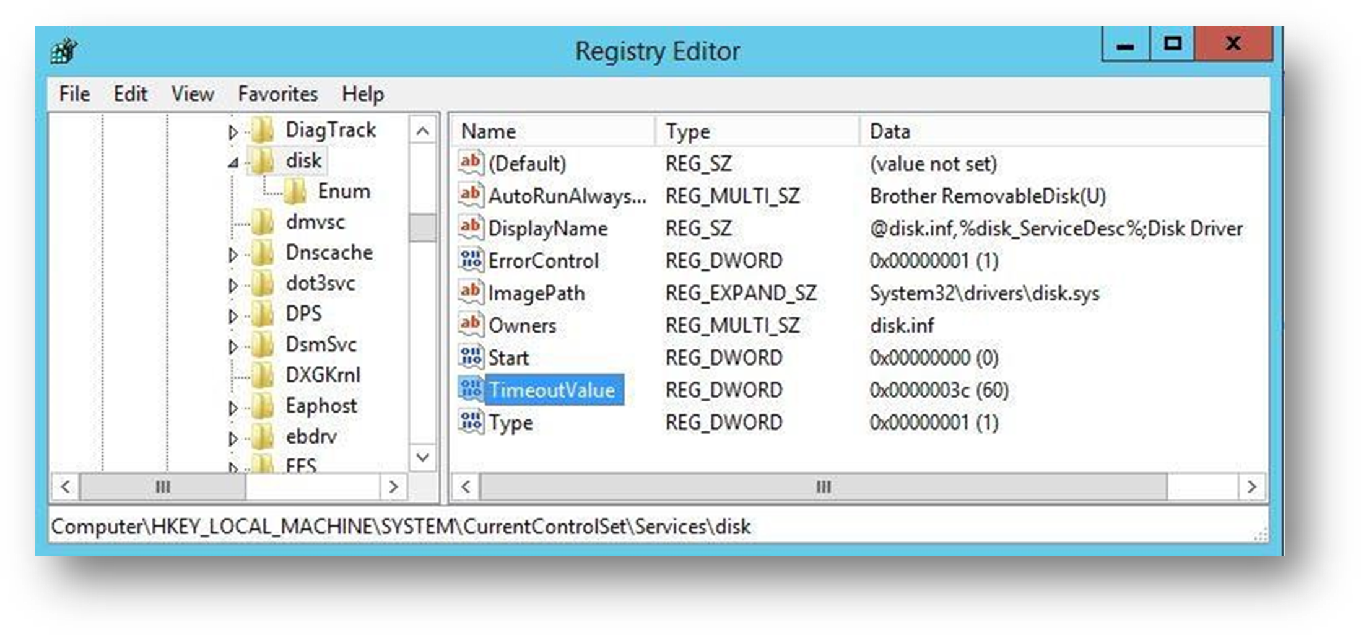The width and height of the screenshot is (1361, 635).
Task: Click the DWORD icon beside the Type value
Action: pyautogui.click(x=471, y=422)
